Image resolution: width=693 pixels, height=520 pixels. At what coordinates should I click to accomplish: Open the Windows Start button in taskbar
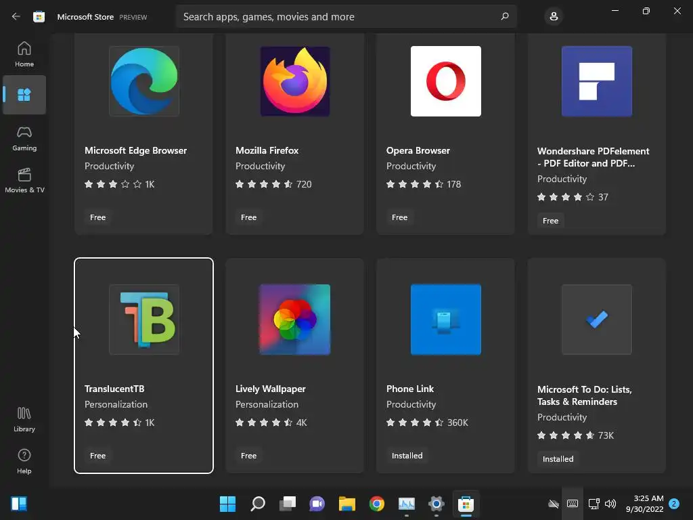point(227,504)
